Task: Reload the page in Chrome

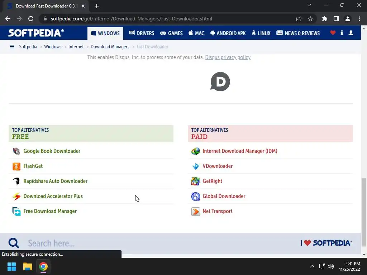Action: pos(31,19)
